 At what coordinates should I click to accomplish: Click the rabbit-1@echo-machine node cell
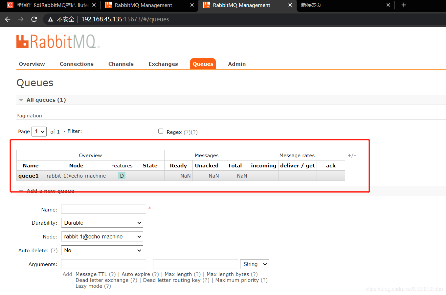(76, 176)
